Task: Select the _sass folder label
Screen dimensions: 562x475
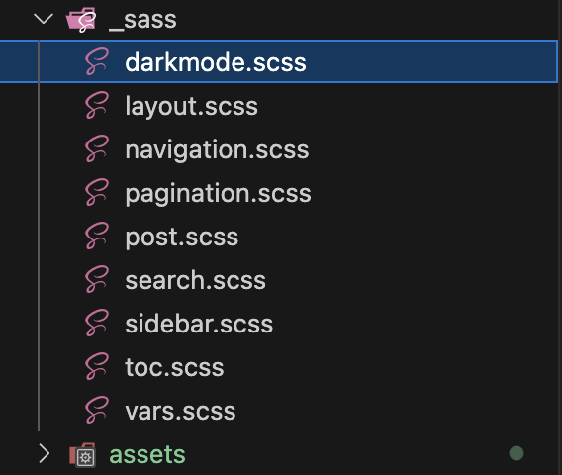Action: click(x=142, y=20)
